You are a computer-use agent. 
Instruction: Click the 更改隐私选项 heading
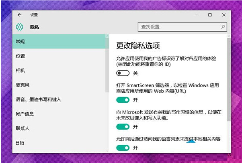pyautogui.click(x=138, y=46)
